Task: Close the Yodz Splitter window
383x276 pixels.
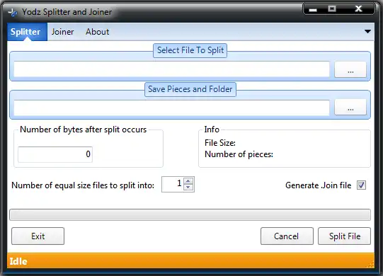Action: (x=358, y=9)
